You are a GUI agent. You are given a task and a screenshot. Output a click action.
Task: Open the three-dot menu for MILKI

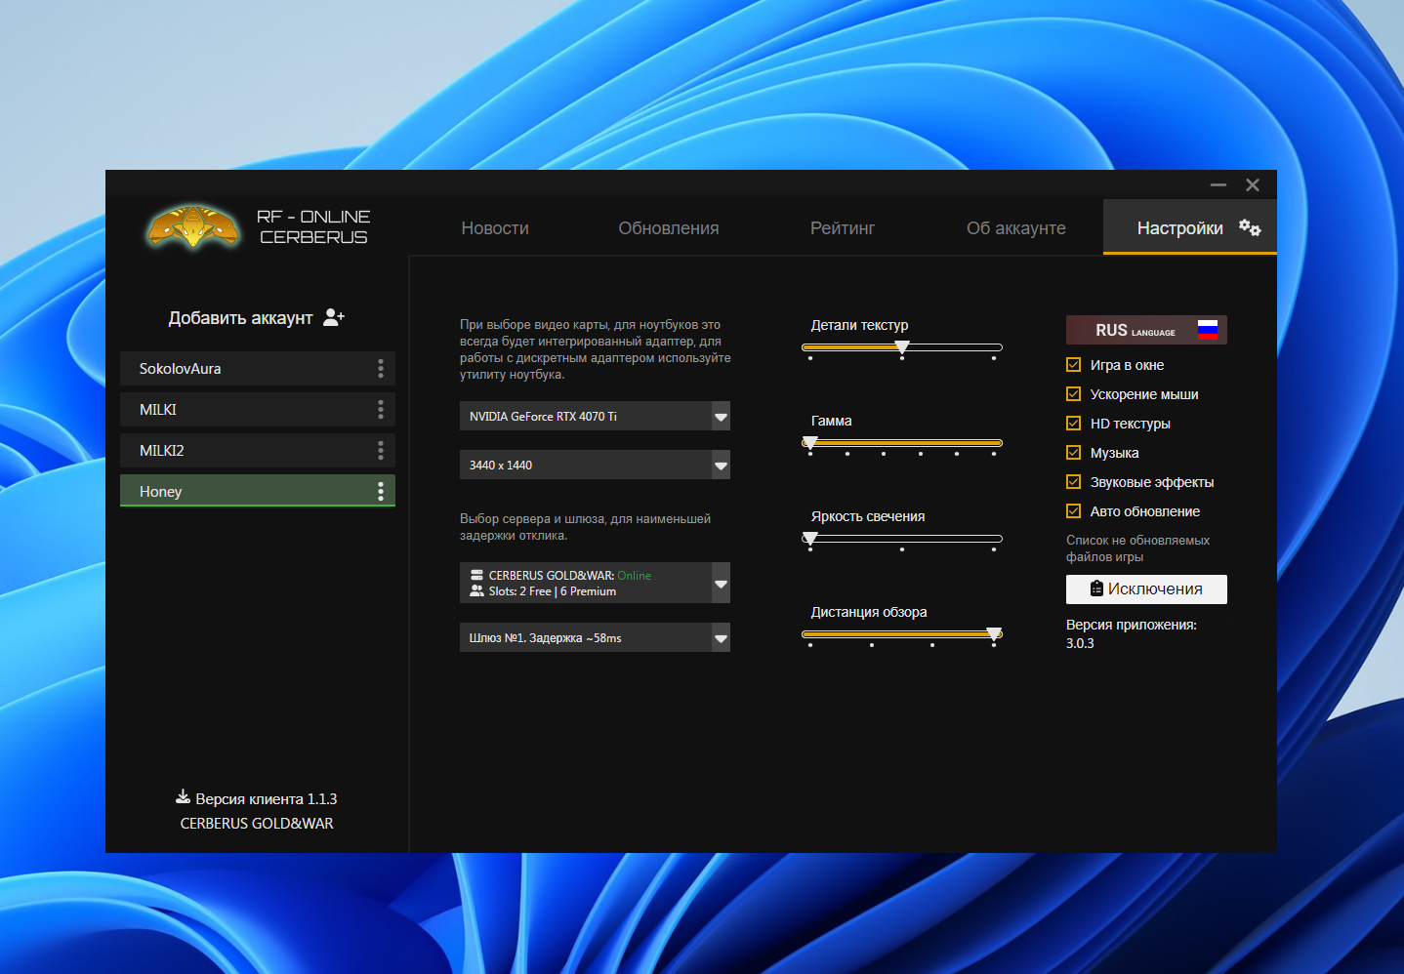(x=381, y=409)
